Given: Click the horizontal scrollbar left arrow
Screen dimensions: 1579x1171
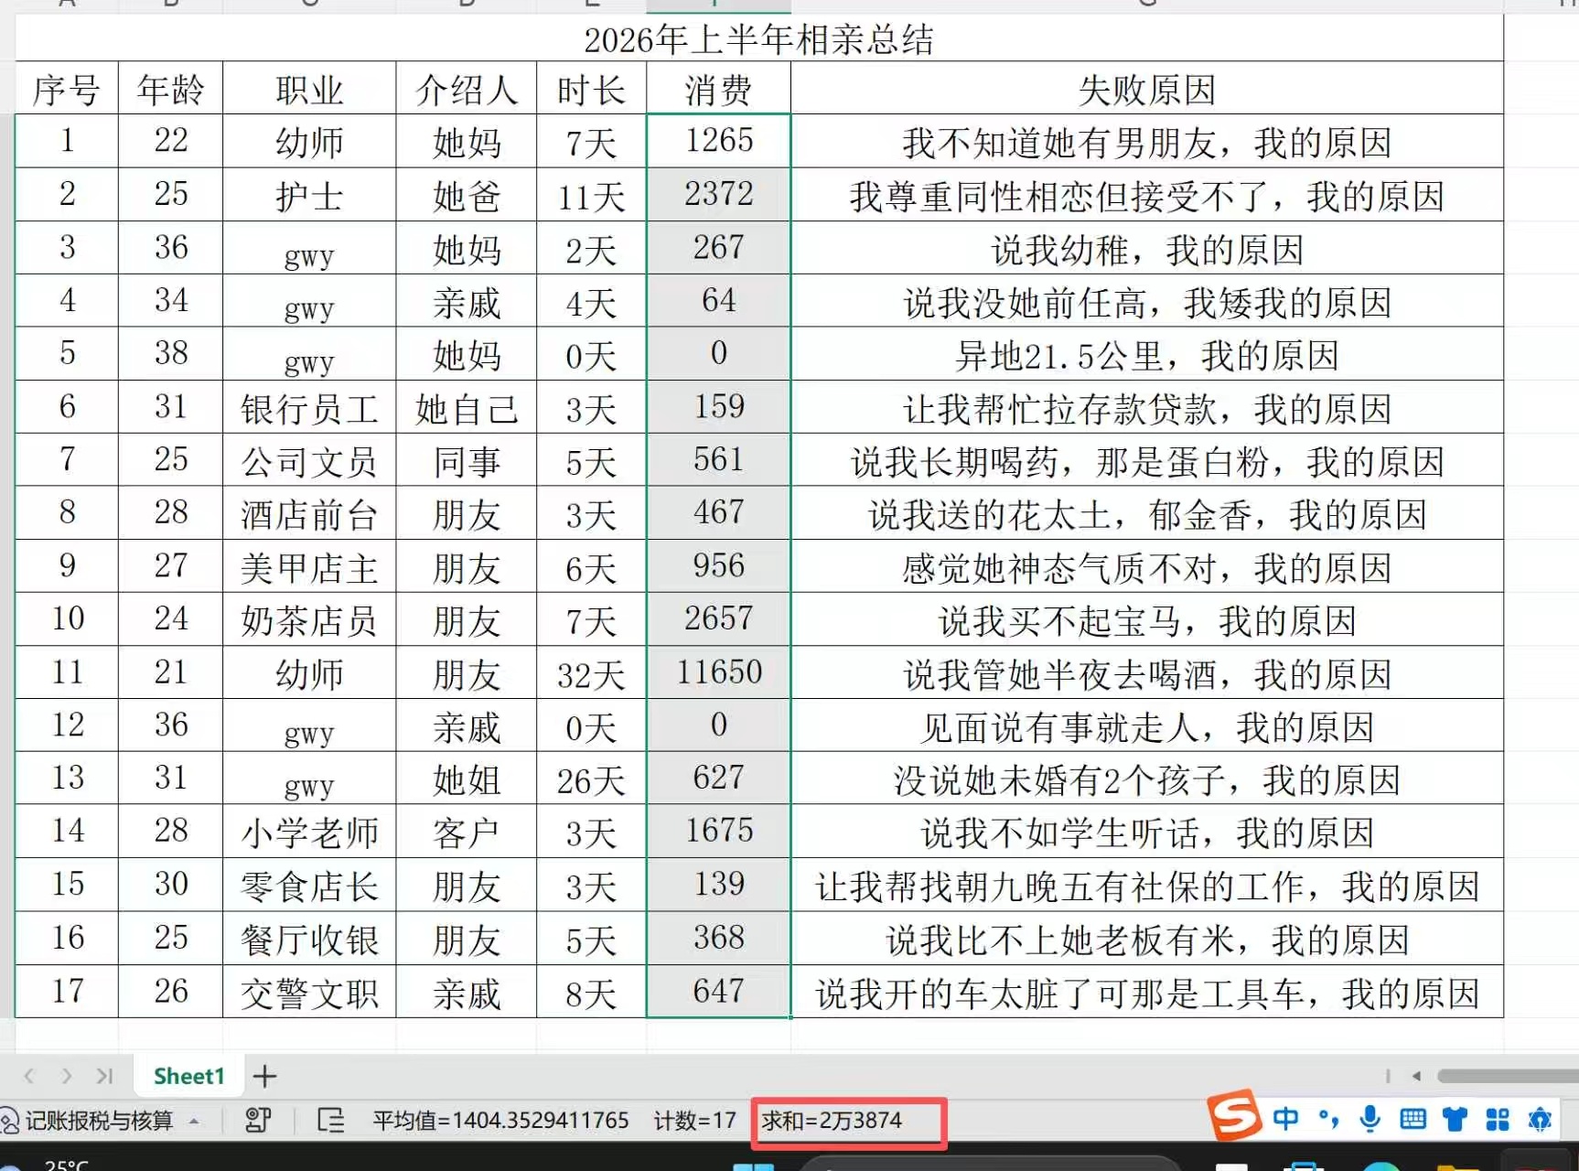Looking at the screenshot, I should point(1417,1076).
